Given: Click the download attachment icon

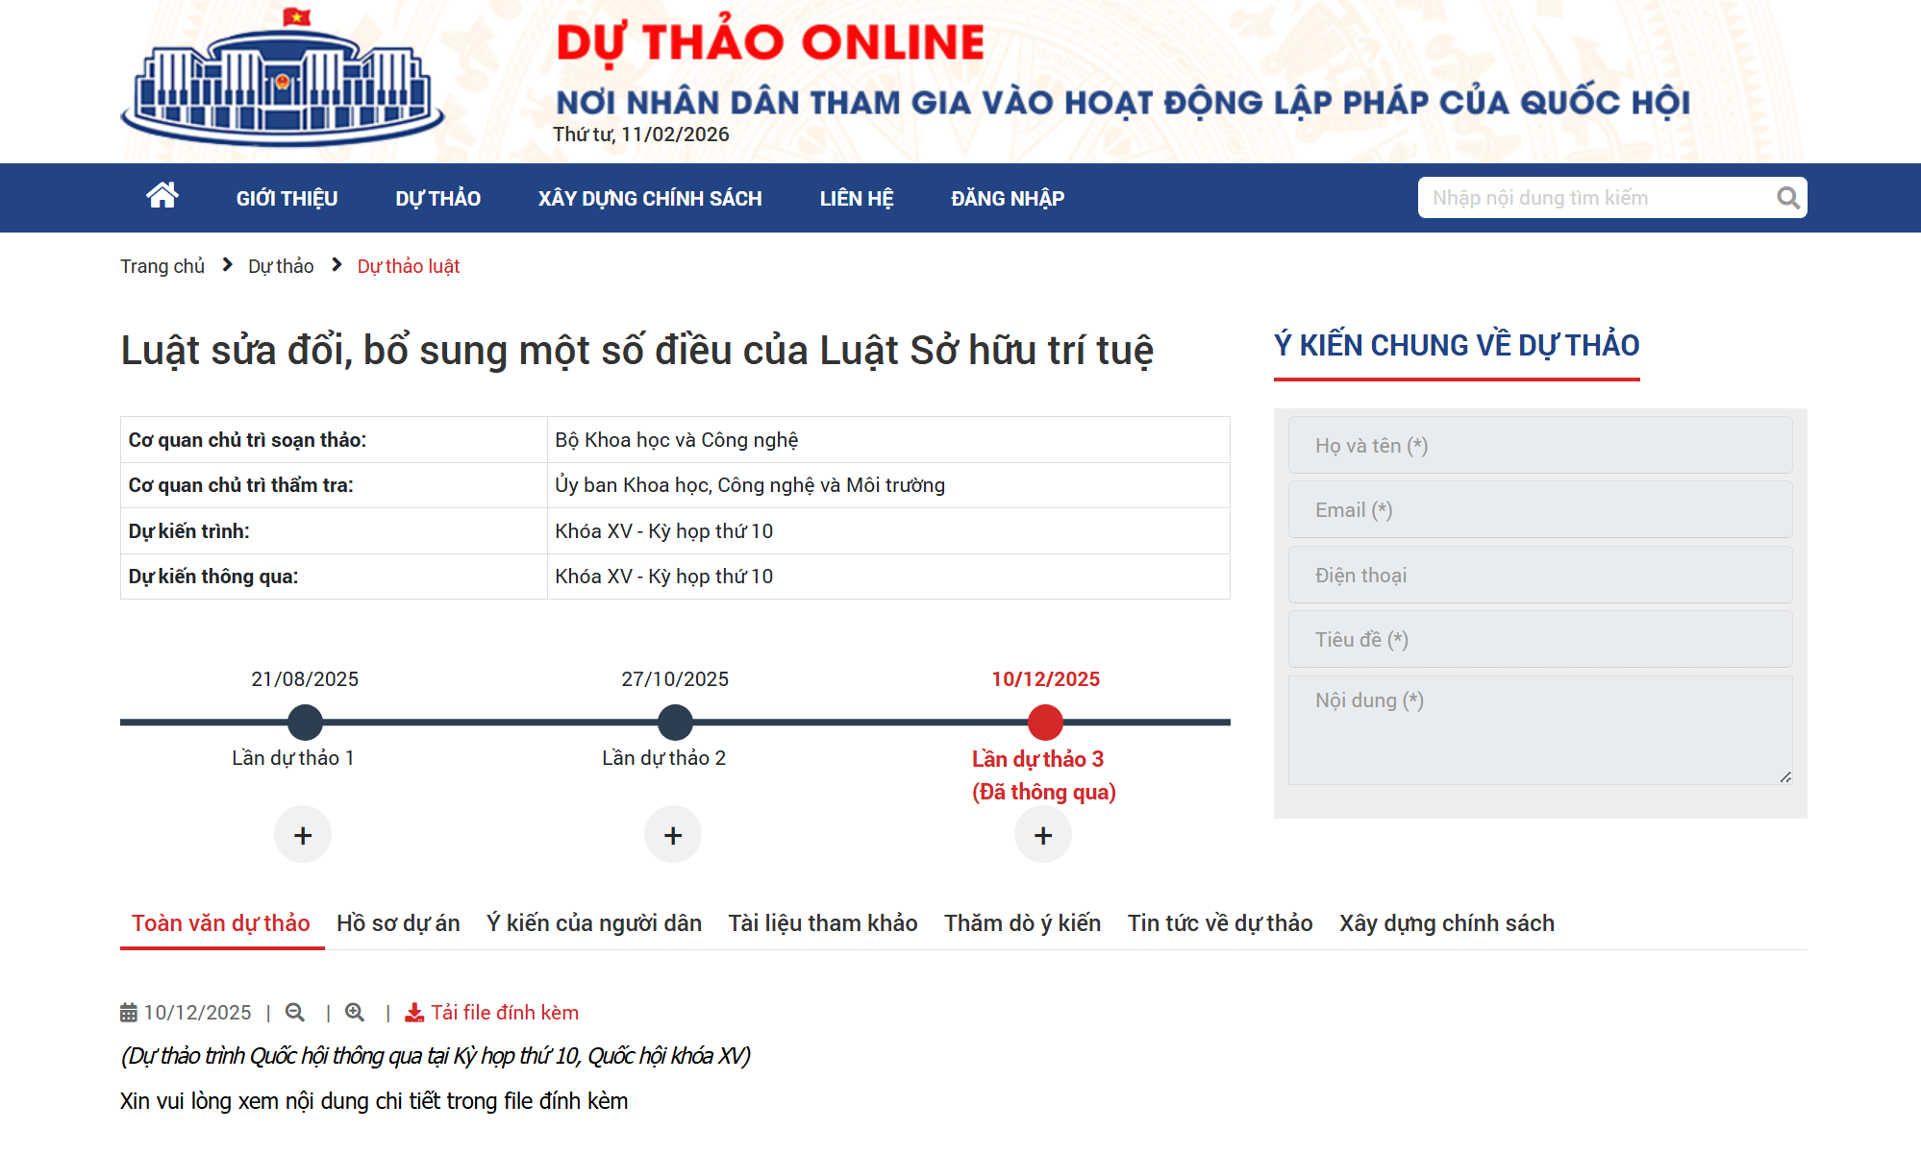Looking at the screenshot, I should (x=414, y=1013).
